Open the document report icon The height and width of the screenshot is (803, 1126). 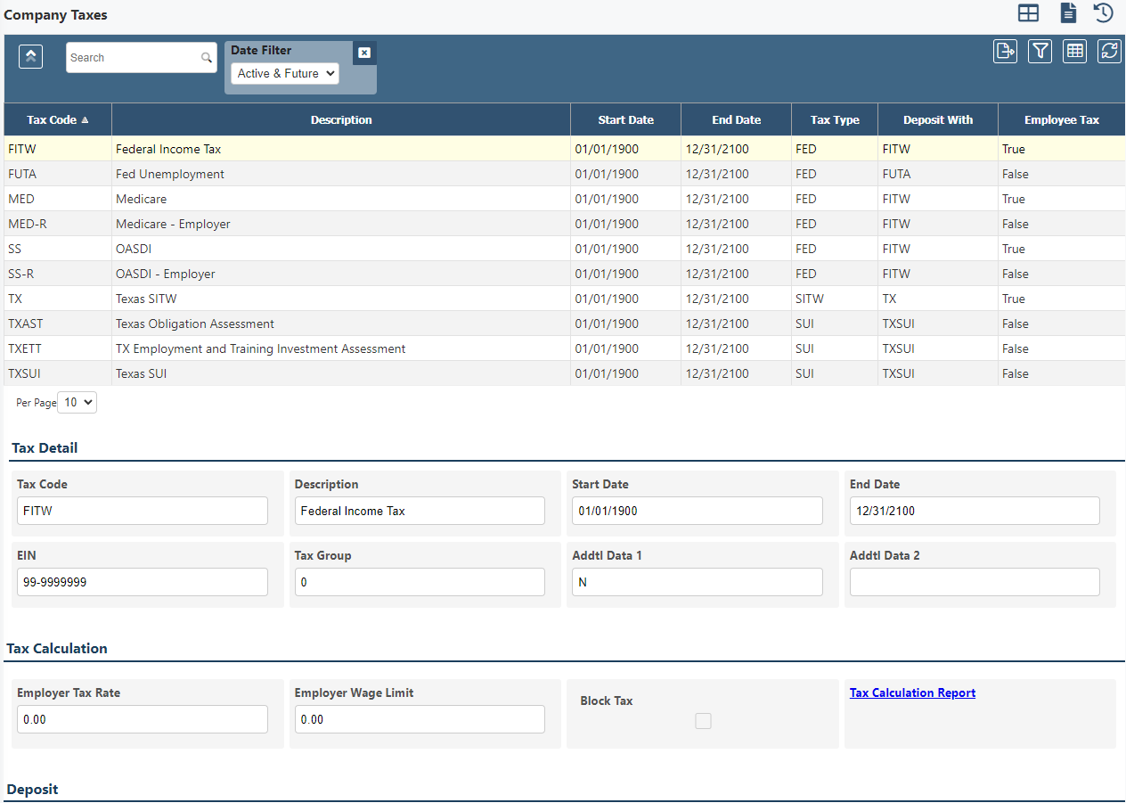(x=1068, y=13)
